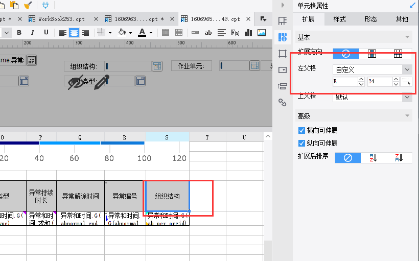Open cell attributes panel icon in sidebar
Viewport: 419px width, 261px height.
click(x=283, y=37)
